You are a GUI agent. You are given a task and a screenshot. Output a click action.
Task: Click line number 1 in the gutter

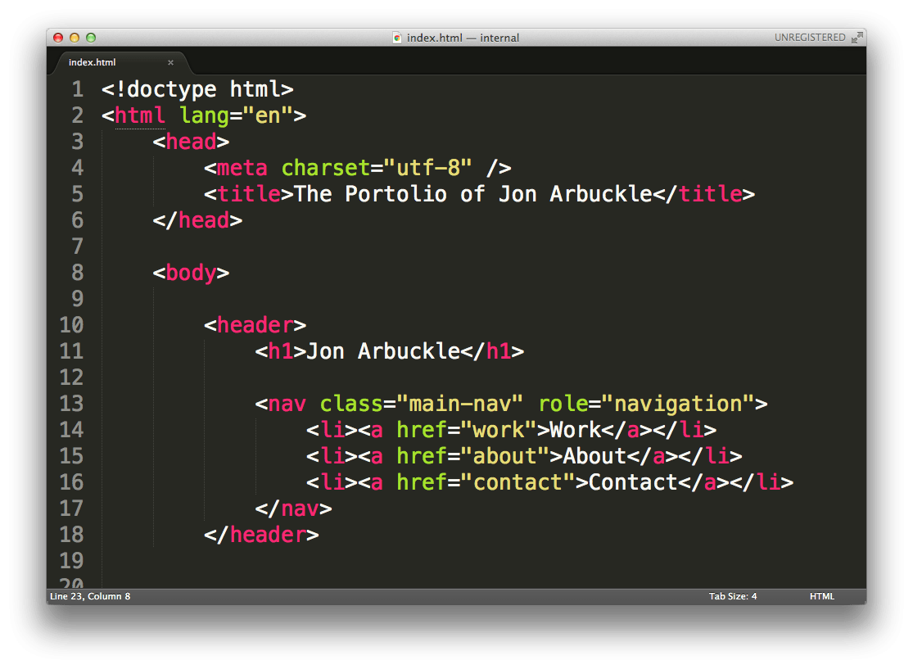[x=77, y=88]
